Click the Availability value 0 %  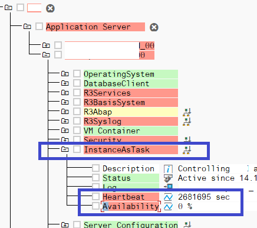pos(185,206)
